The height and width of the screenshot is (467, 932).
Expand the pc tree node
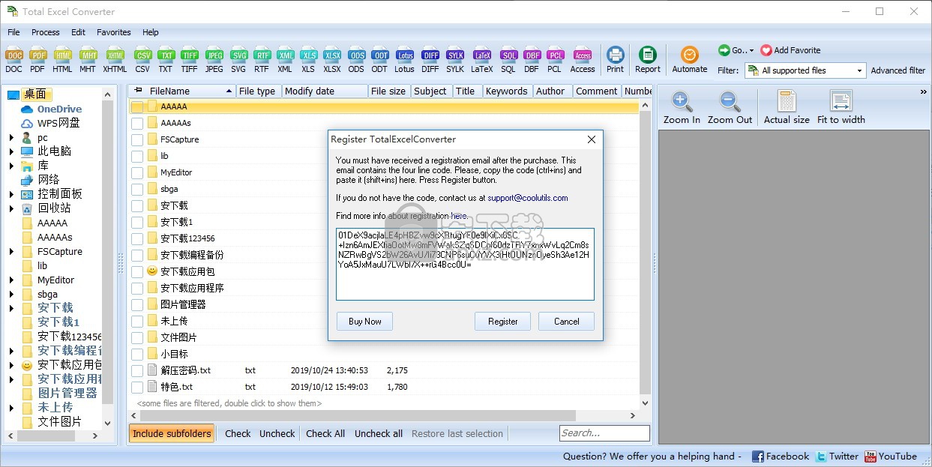tap(11, 137)
